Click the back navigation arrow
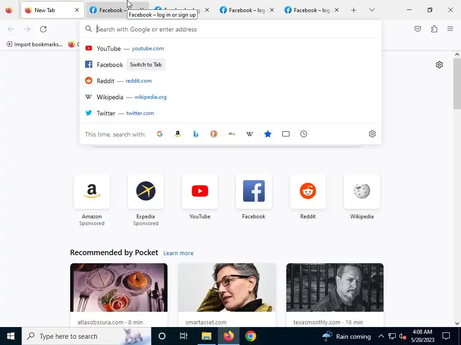The height and width of the screenshot is (345, 461). point(11,29)
